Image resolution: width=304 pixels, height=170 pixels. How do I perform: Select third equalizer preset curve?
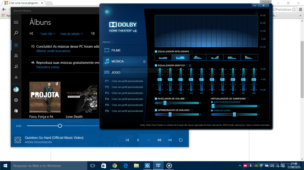(197, 57)
